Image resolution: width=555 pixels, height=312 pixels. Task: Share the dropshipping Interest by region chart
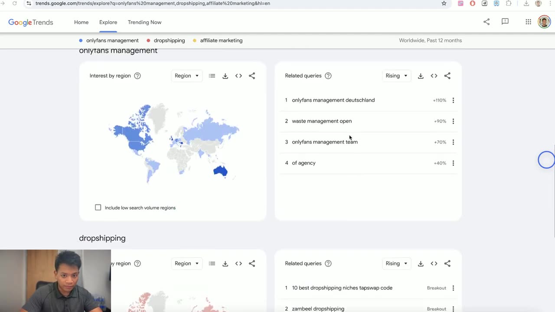(x=252, y=263)
